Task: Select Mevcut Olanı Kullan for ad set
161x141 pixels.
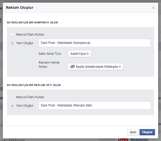Action: tap(12, 97)
